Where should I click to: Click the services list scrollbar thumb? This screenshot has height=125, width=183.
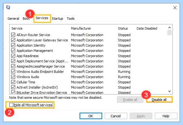pyautogui.click(x=169, y=32)
